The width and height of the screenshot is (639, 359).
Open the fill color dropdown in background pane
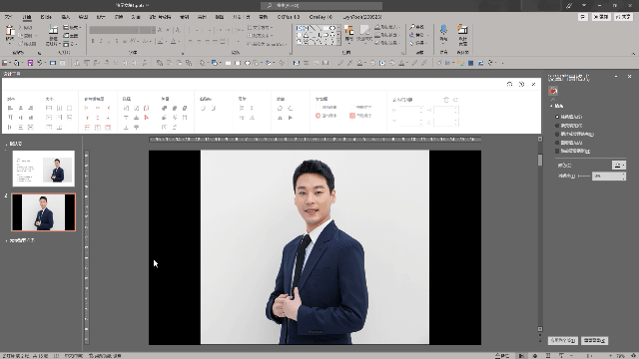click(619, 165)
